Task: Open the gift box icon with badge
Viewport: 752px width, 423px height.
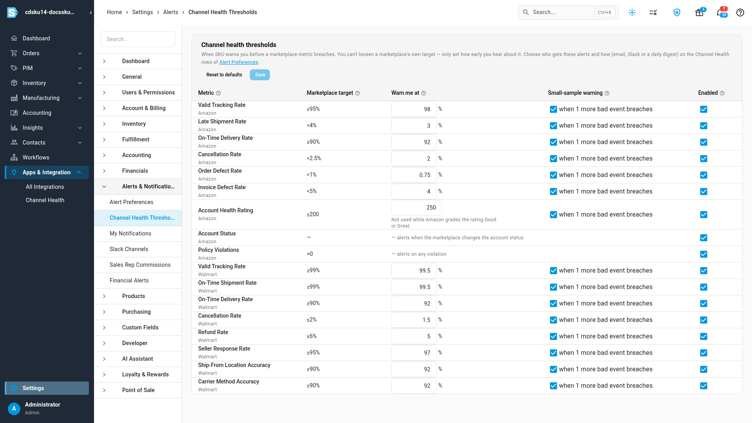Action: (700, 13)
